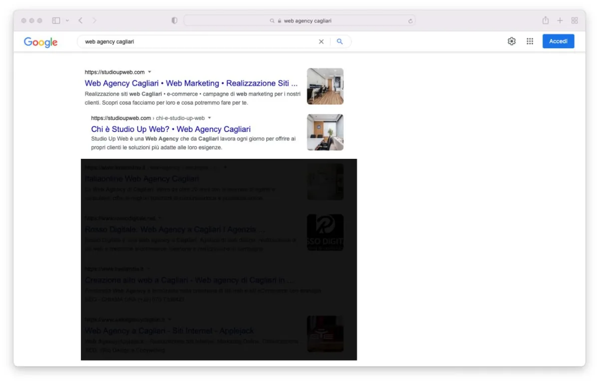Open the Safari sidebar toggle icon

56,20
